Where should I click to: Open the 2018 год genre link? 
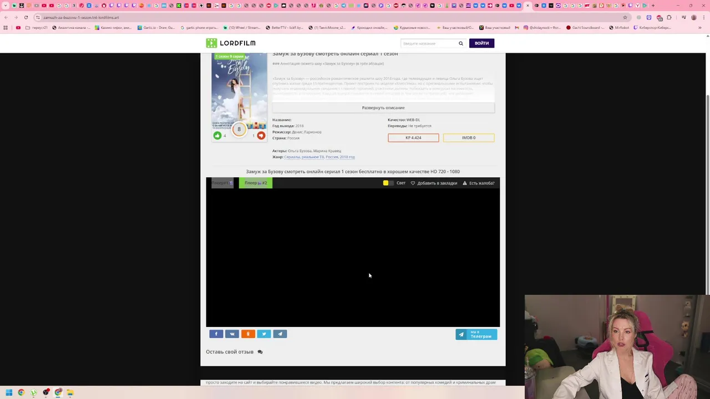(347, 157)
